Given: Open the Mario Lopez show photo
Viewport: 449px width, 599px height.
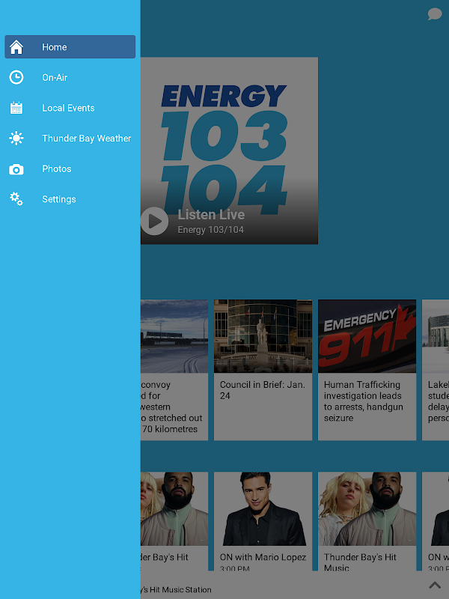Looking at the screenshot, I should [263, 509].
